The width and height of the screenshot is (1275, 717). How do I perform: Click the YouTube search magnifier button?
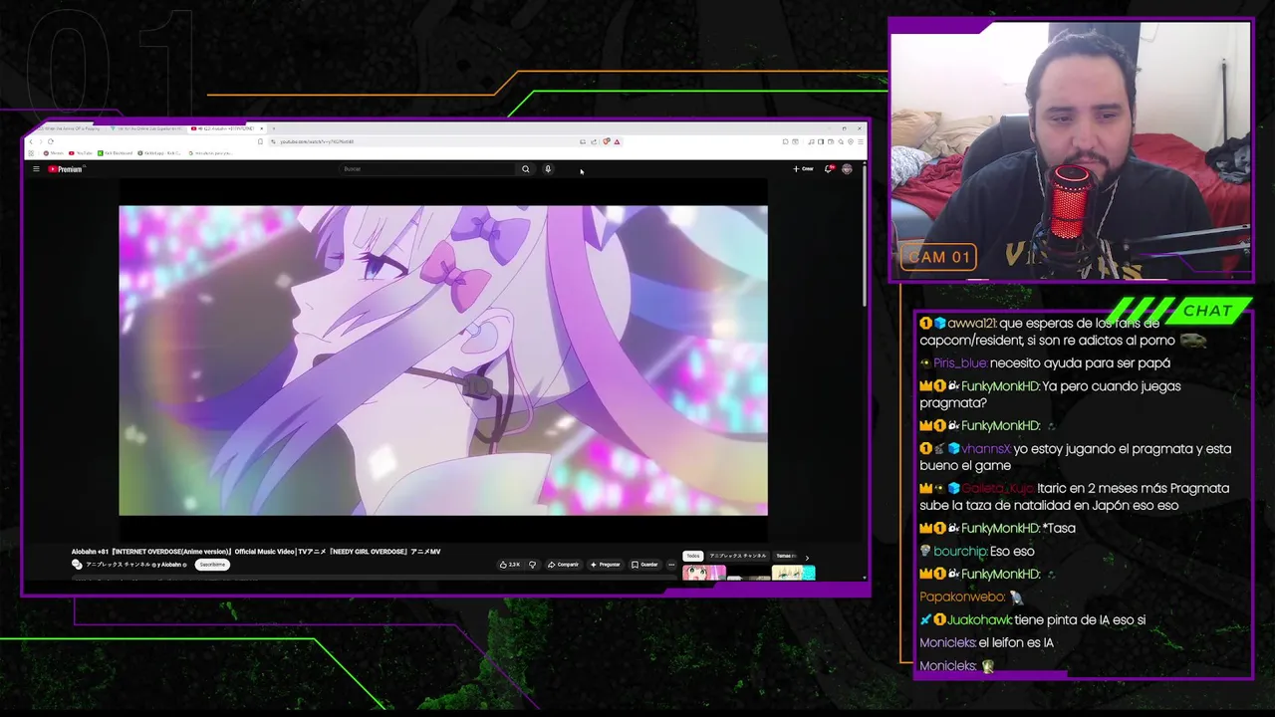click(x=526, y=169)
